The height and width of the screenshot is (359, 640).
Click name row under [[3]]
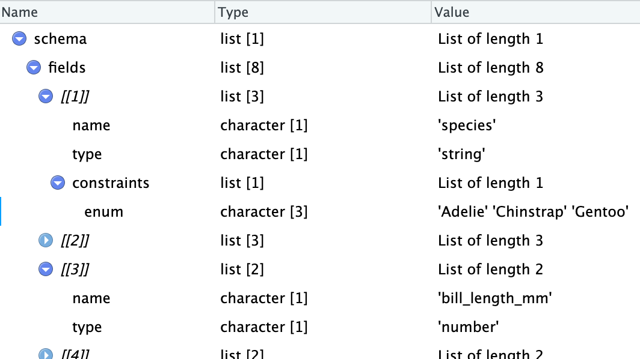[320, 298]
